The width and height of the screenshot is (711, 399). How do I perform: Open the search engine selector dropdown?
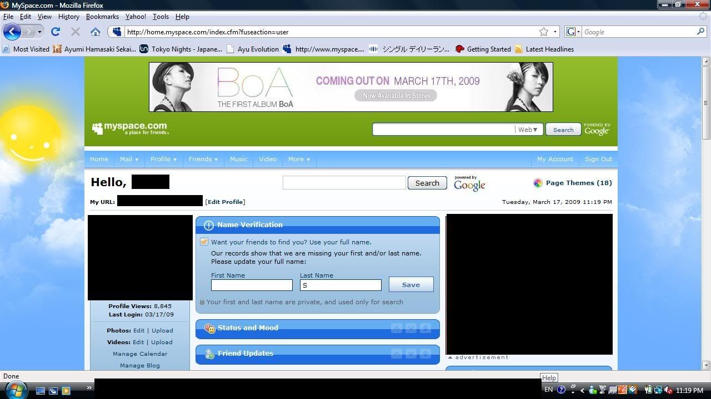[x=574, y=32]
